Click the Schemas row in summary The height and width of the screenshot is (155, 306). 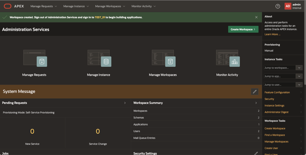pyautogui.click(x=196, y=118)
